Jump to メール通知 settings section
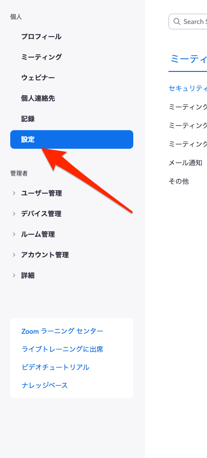207x458 pixels. point(186,162)
